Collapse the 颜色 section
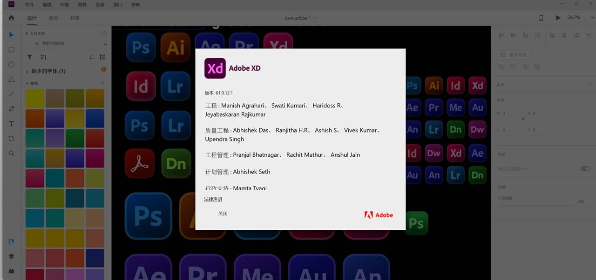This screenshot has height=280, width=596. point(27,83)
